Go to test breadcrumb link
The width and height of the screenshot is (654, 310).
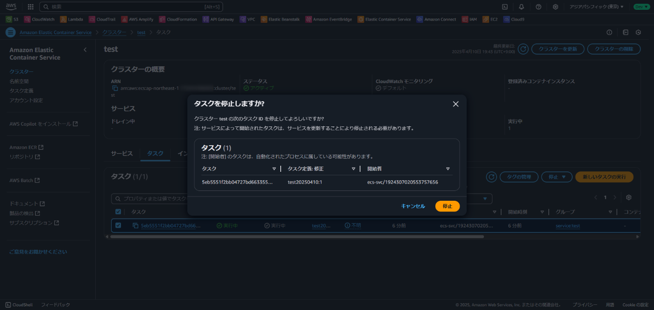click(x=141, y=32)
